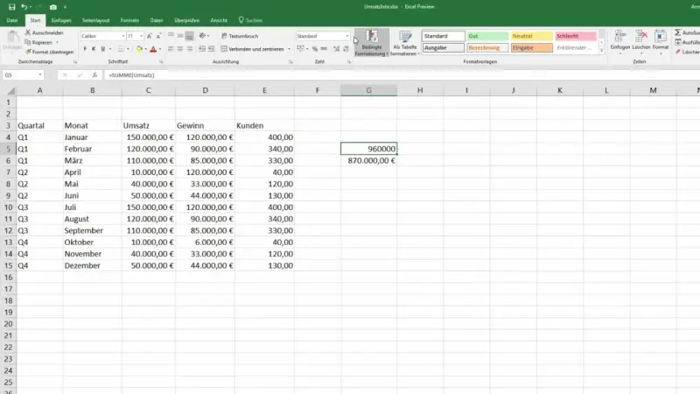The height and width of the screenshot is (394, 700).
Task: Click the text orientation icon
Action: [203, 36]
